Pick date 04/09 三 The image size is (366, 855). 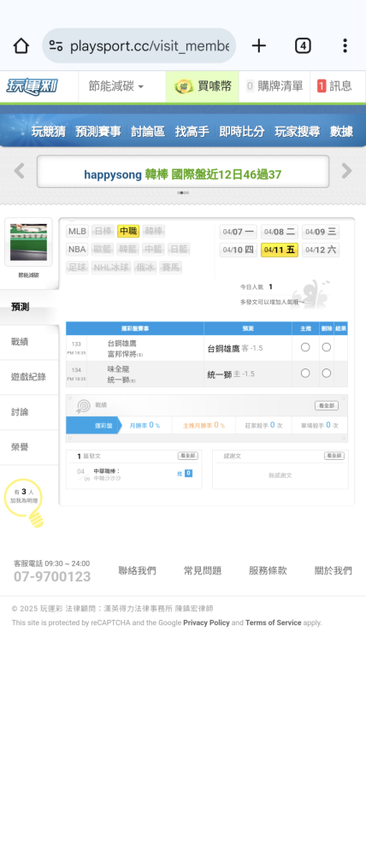321,232
